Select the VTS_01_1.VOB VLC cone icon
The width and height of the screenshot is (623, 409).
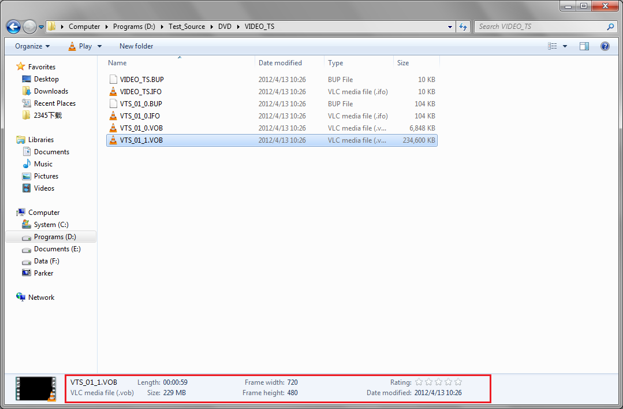pyautogui.click(x=113, y=140)
